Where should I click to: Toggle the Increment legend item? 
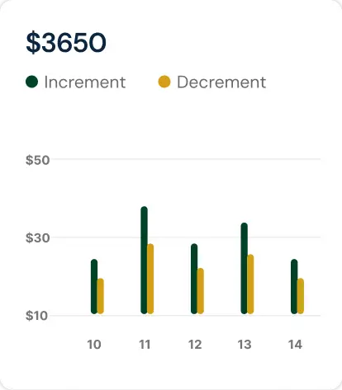[76, 82]
